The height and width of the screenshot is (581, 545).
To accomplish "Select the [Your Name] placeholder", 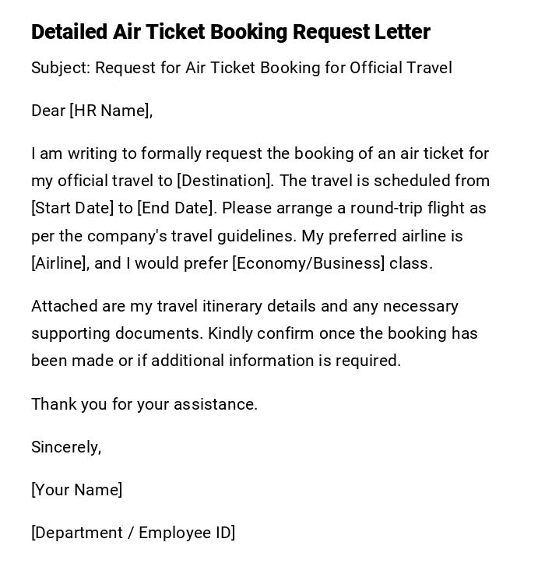I will [x=76, y=490].
